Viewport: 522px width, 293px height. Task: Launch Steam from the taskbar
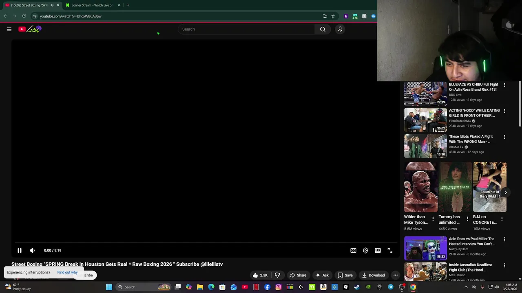[x=356, y=287]
